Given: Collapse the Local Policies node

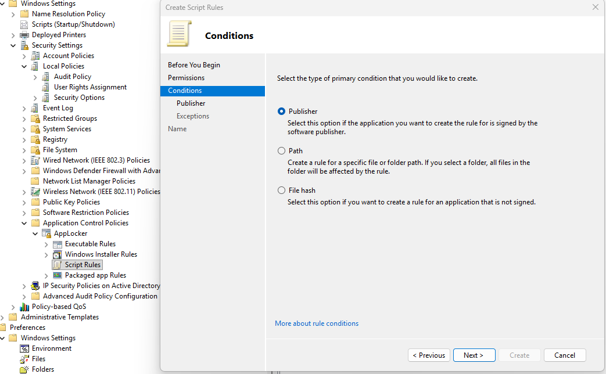Looking at the screenshot, I should tap(24, 66).
